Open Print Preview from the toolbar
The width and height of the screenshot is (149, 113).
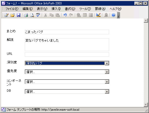tap(32, 15)
